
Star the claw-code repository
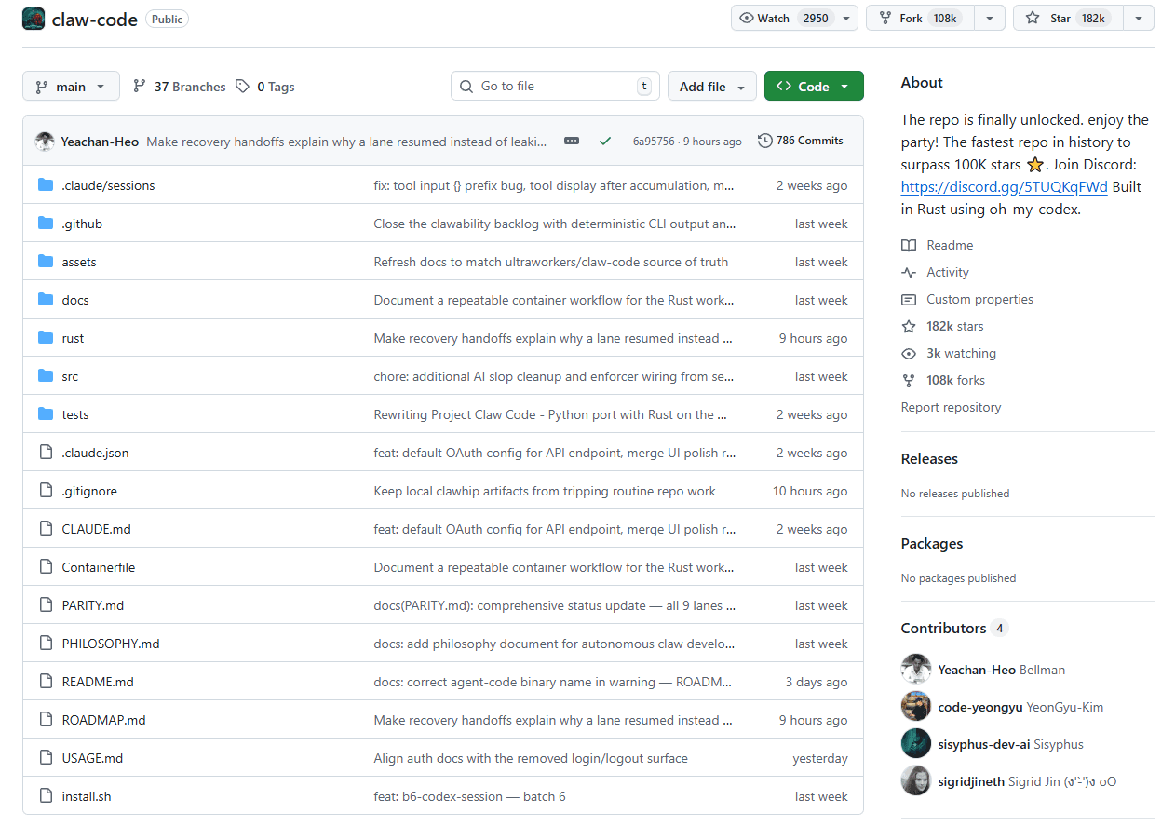click(x=1068, y=18)
